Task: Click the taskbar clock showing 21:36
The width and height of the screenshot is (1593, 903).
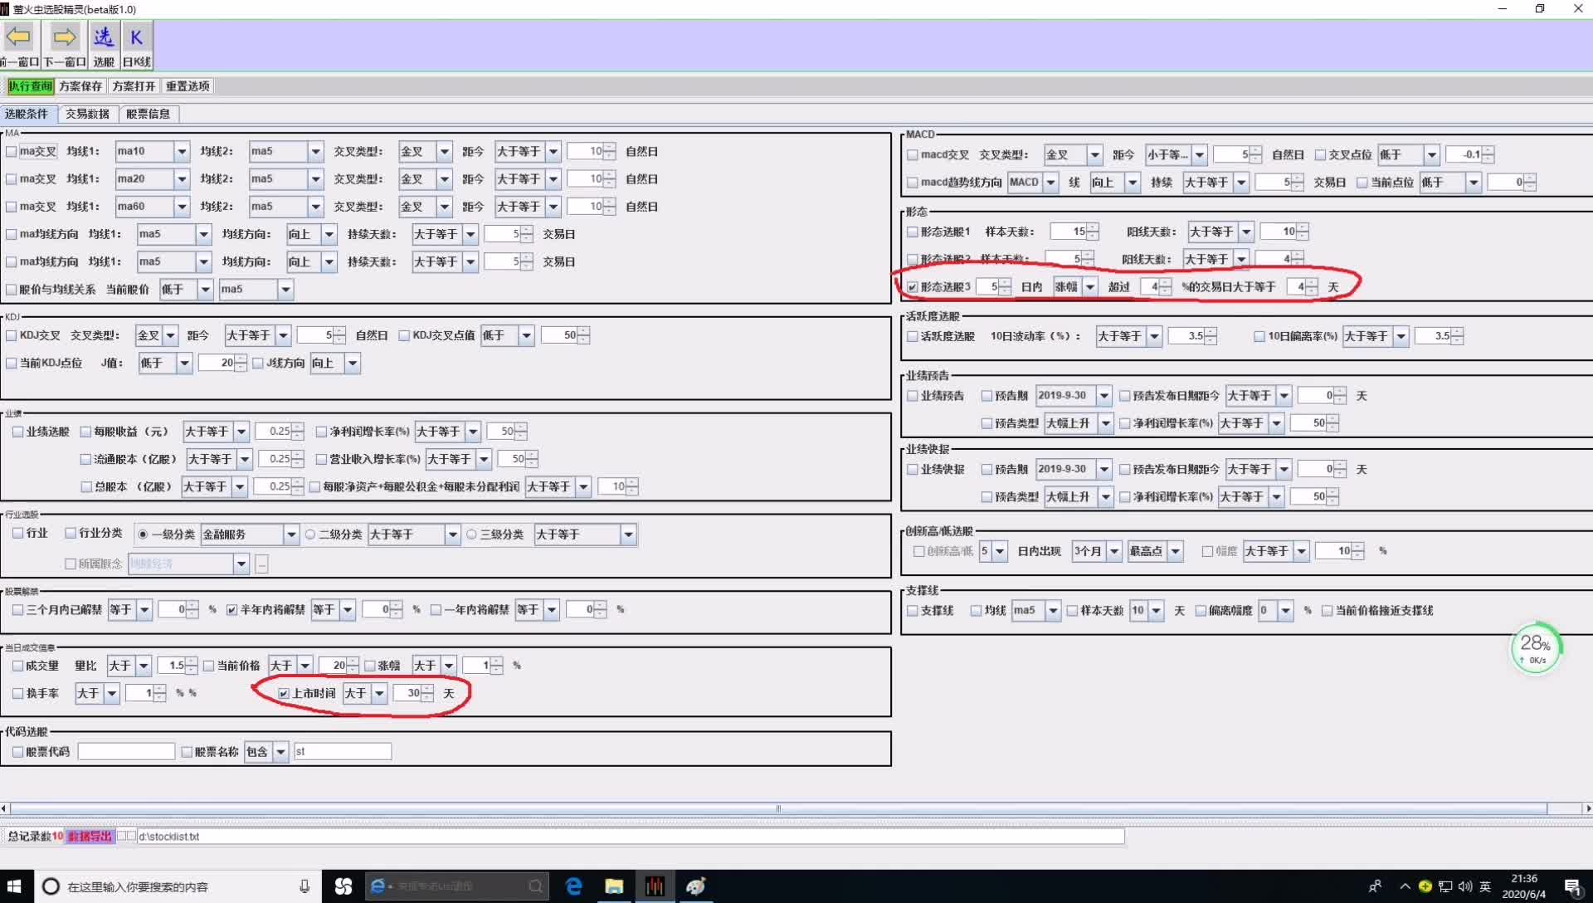Action: [1524, 886]
